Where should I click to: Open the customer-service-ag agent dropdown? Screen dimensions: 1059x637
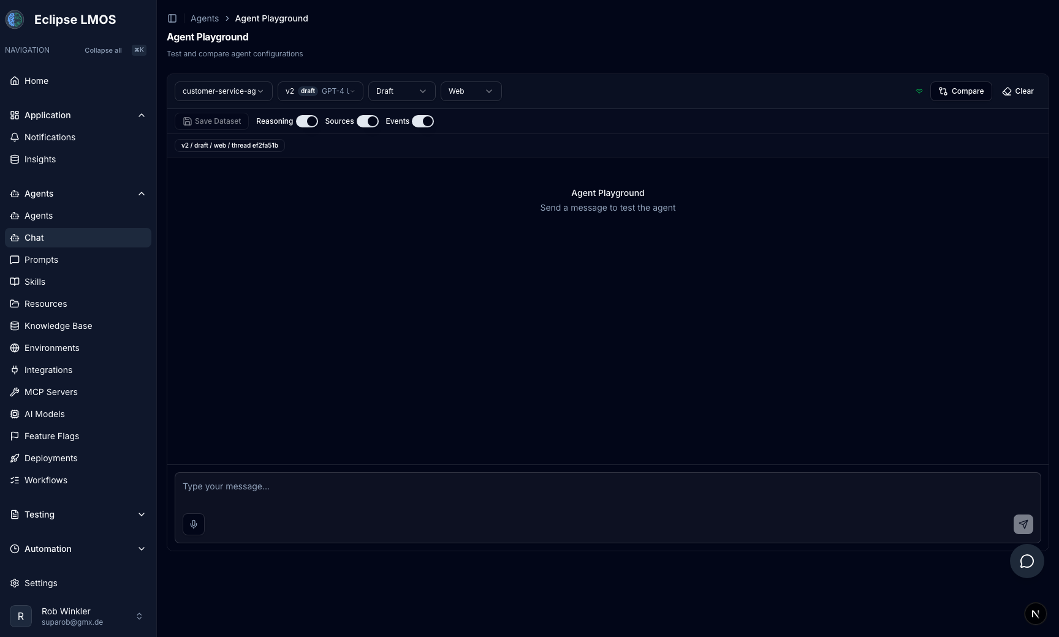coord(224,91)
